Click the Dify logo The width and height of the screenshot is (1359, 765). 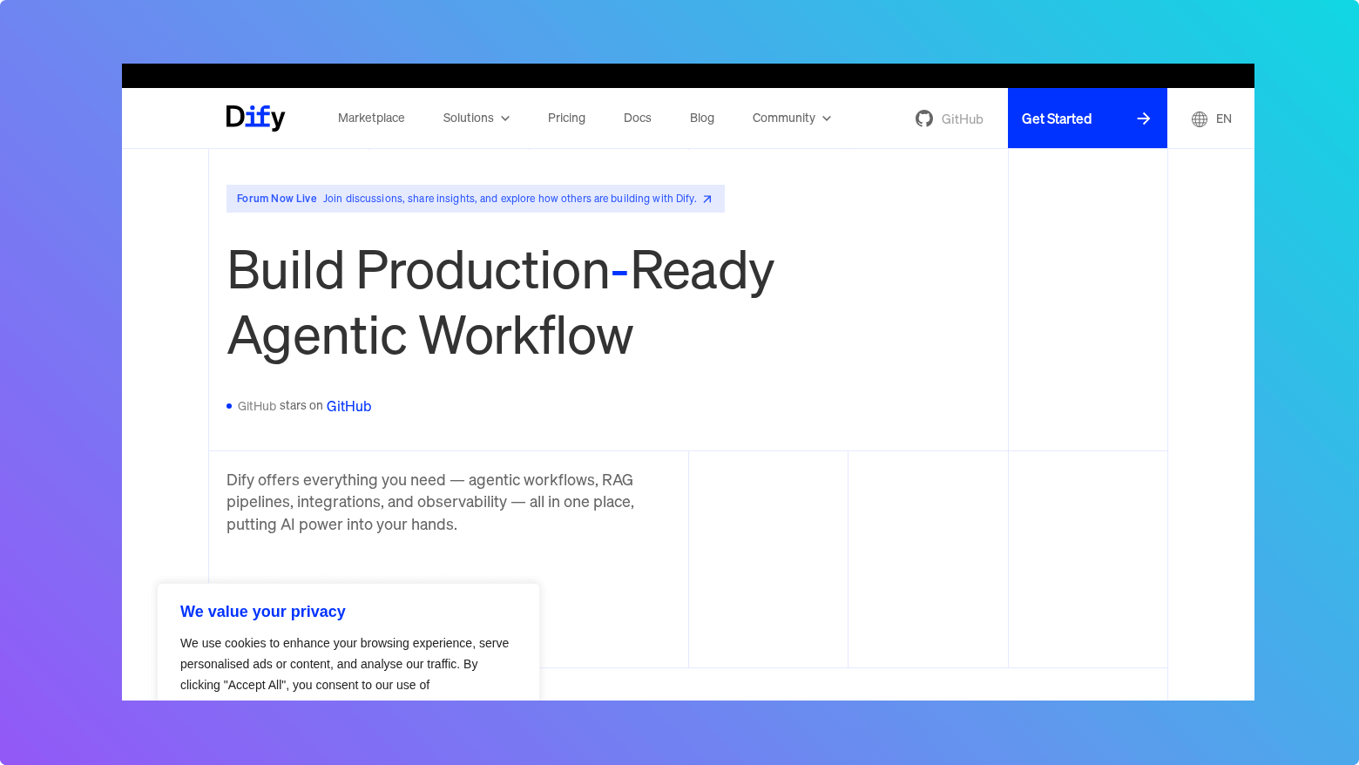[255, 118]
